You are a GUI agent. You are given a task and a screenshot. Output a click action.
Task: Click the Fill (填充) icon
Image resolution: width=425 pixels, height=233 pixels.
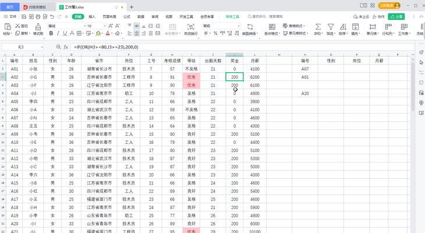pos(355,27)
